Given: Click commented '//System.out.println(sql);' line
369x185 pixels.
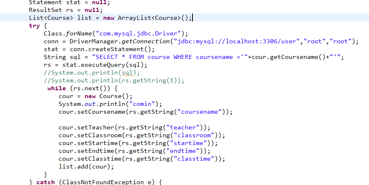Looking at the screenshot, I should (92, 73).
